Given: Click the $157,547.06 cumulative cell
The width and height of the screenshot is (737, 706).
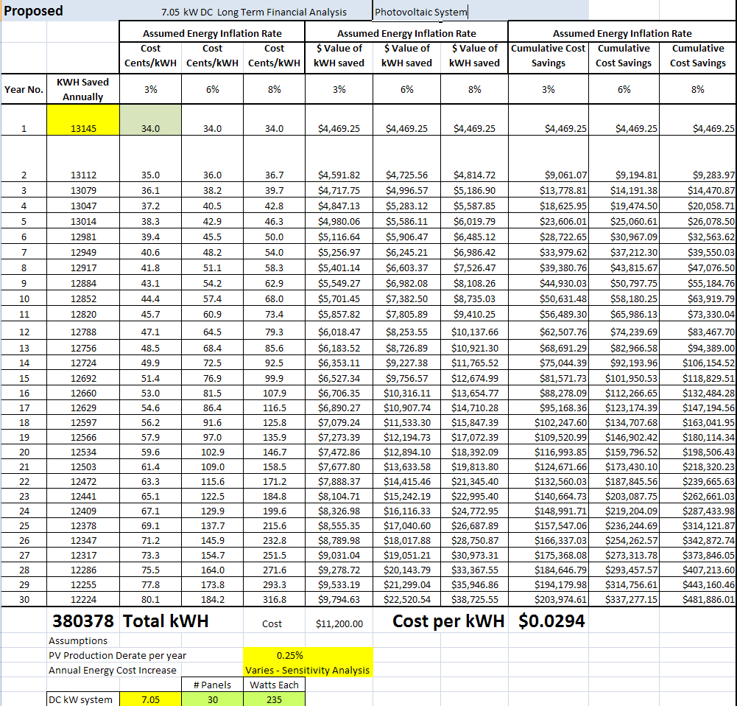Looking at the screenshot, I should click(548, 525).
